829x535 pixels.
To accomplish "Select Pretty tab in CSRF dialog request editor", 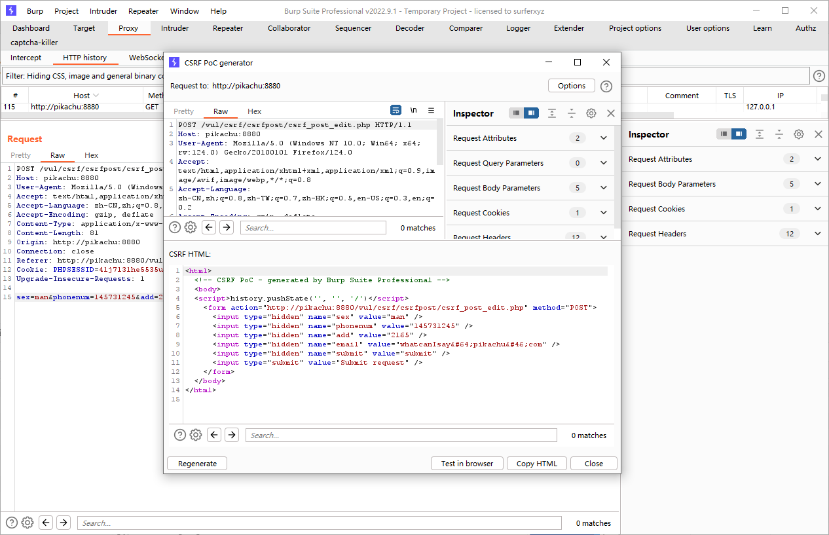I will pos(184,111).
